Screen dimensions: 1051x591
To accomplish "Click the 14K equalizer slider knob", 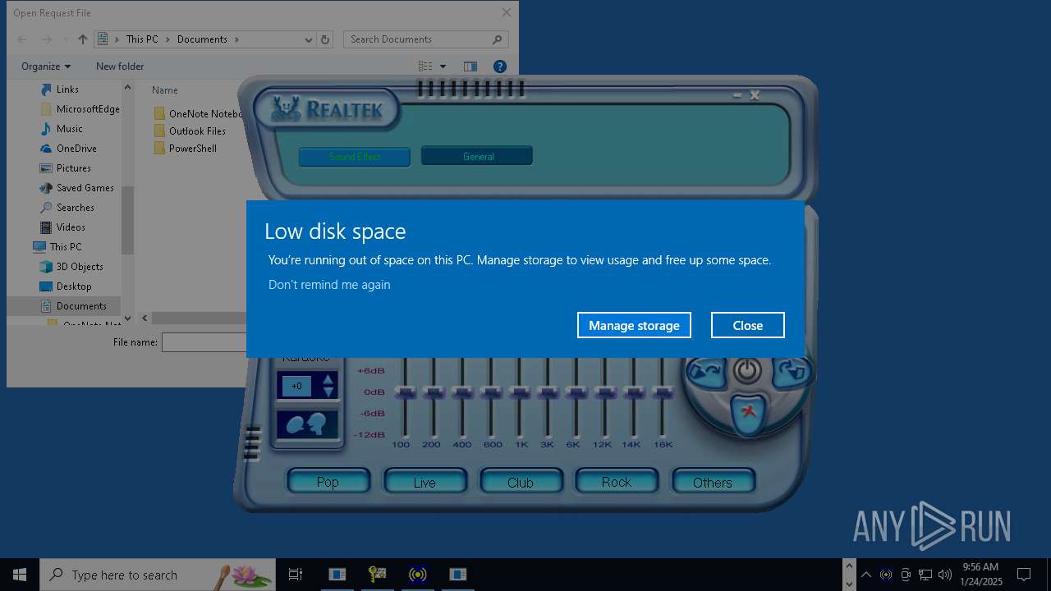I will click(x=633, y=394).
